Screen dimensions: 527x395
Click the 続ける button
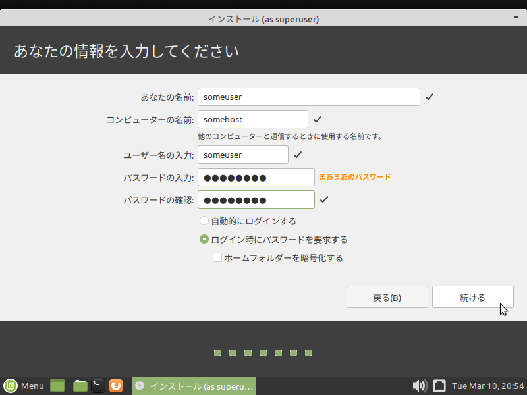pos(473,297)
